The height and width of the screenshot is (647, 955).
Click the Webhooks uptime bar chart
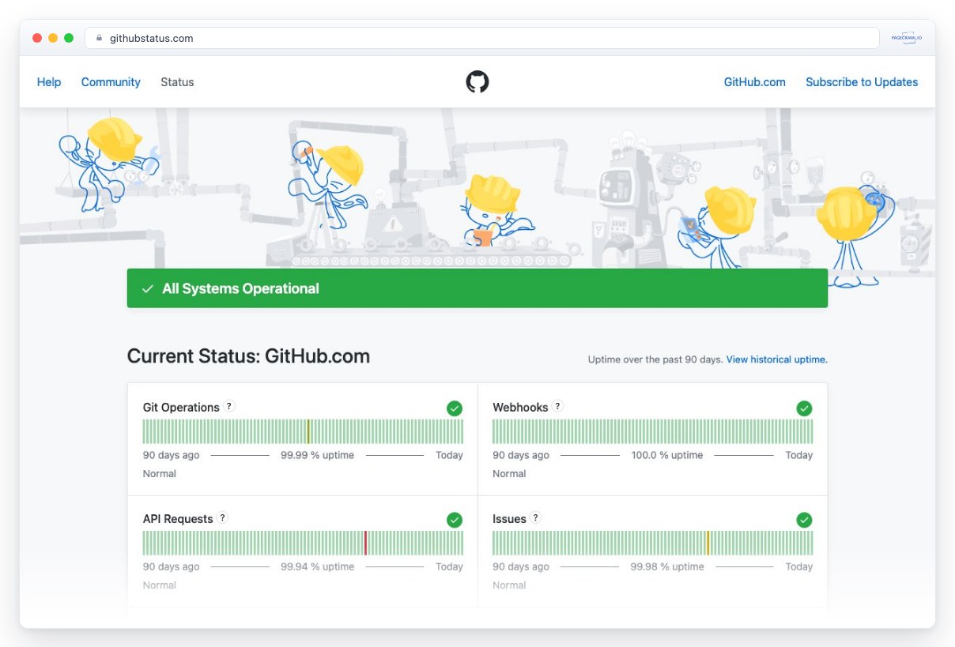pos(653,431)
